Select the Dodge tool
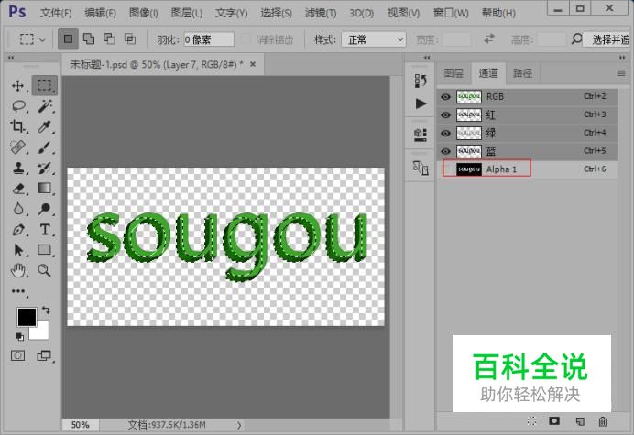Screen dimensions: 634x435 [x=45, y=209]
